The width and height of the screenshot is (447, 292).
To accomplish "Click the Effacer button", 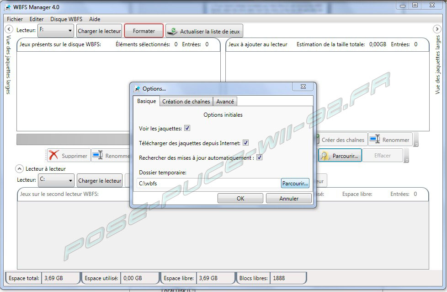I will coord(382,155).
